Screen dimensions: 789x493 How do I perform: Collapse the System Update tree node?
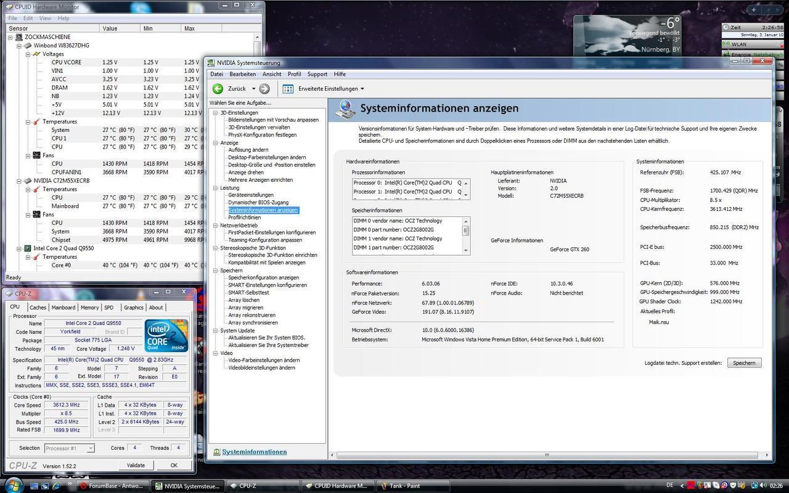coord(215,330)
